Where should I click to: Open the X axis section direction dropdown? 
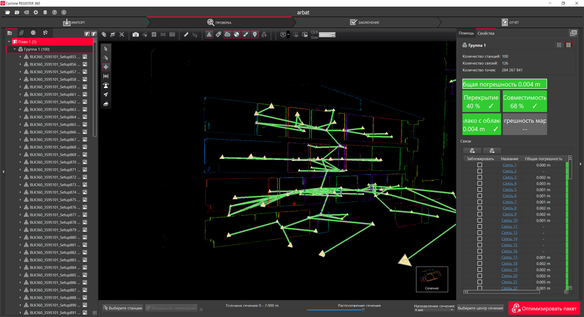434,310
